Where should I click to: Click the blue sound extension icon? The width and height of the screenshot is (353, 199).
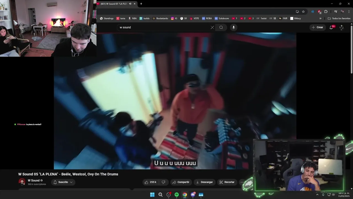click(x=312, y=12)
